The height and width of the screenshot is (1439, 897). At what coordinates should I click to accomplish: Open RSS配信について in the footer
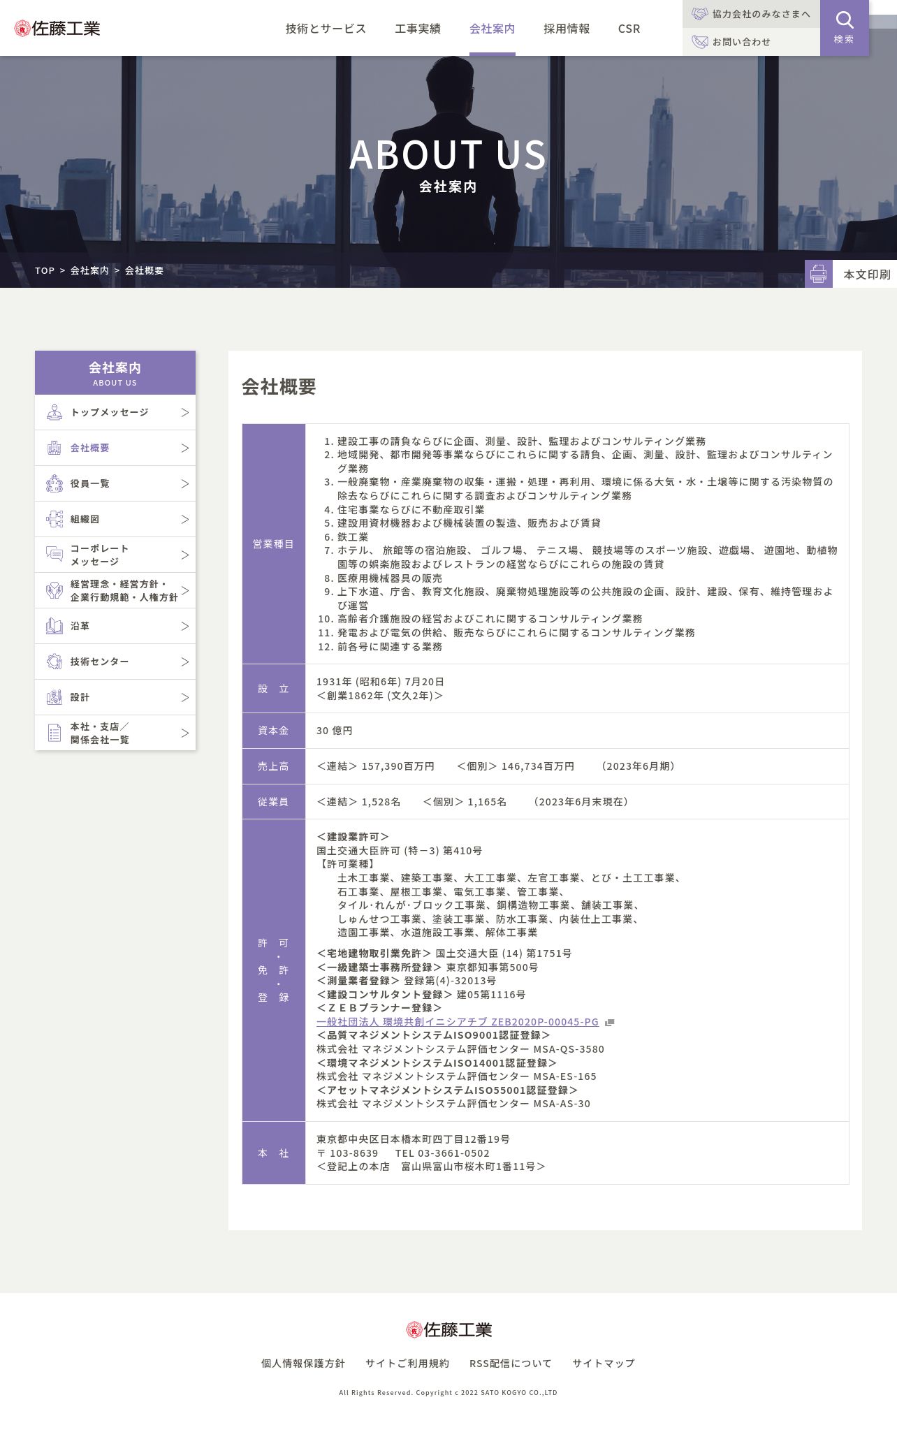tap(511, 1363)
